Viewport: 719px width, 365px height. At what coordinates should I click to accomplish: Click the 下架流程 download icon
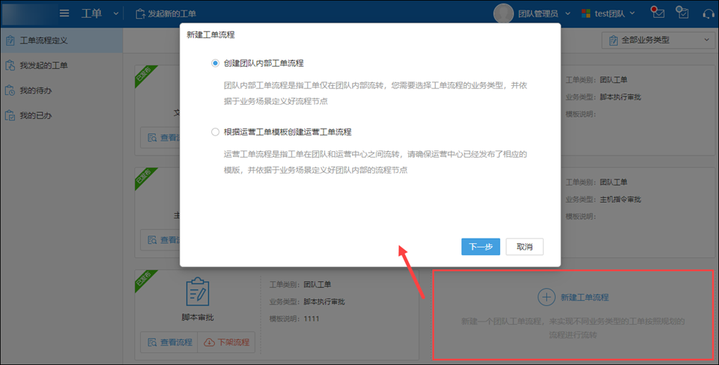coord(209,342)
